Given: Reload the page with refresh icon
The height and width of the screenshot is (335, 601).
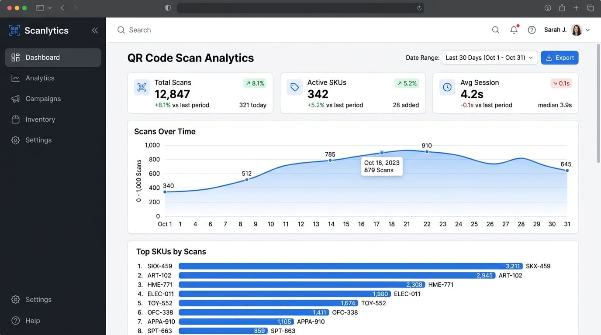Looking at the screenshot, I should click(419, 8).
